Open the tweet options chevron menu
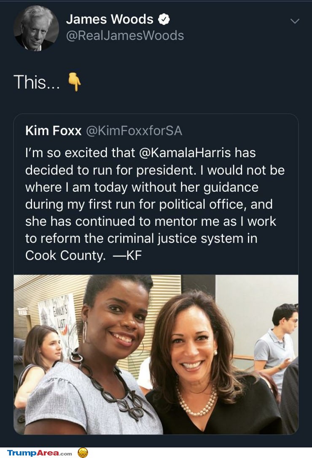The image size is (312, 458). coord(295,21)
